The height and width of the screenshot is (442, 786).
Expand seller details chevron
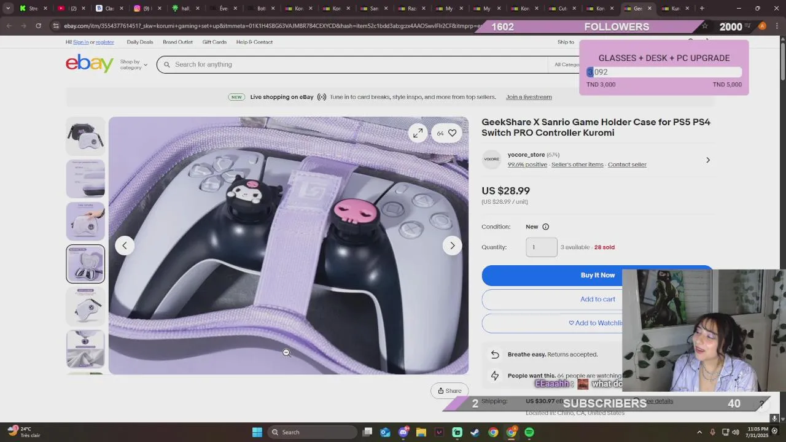pyautogui.click(x=707, y=160)
